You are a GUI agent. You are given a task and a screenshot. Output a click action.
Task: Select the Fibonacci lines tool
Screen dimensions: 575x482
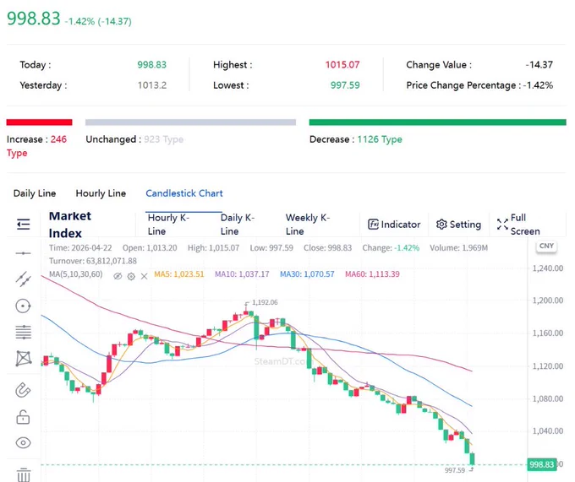[23, 332]
